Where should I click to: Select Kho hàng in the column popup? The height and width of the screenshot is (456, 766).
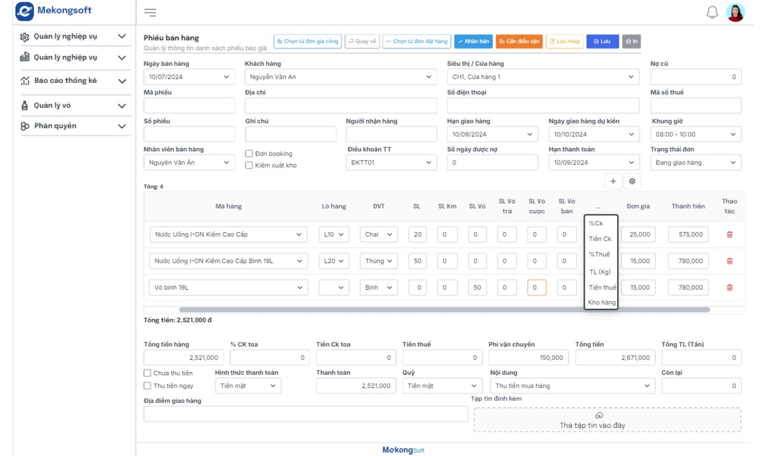602,303
